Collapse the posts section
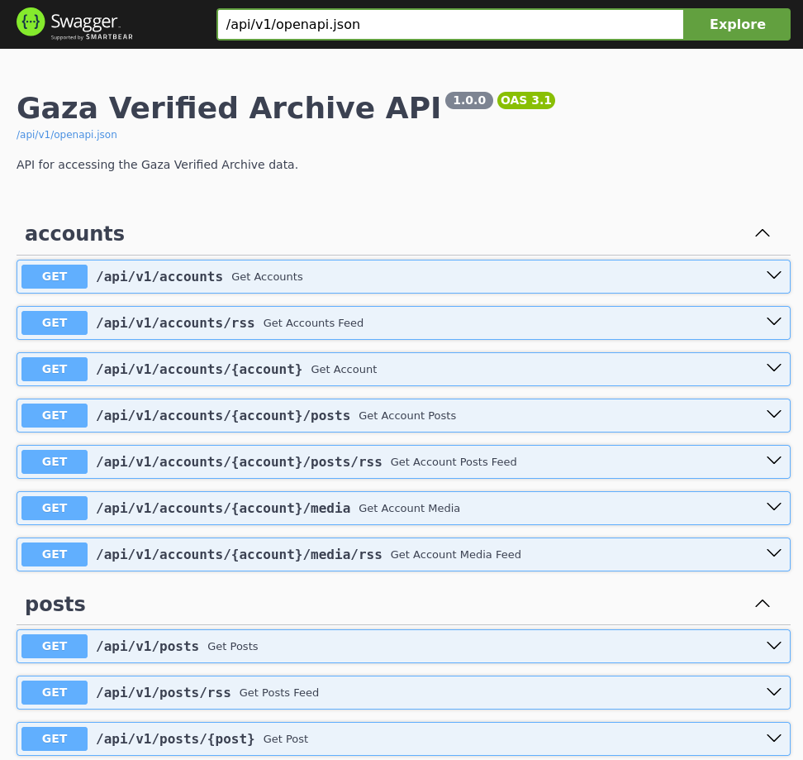The width and height of the screenshot is (803, 760). pyautogui.click(x=762, y=604)
